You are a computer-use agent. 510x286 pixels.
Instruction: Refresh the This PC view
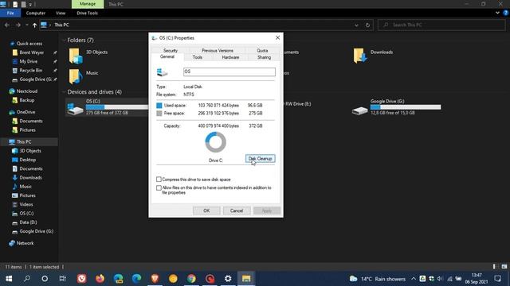tap(367, 25)
